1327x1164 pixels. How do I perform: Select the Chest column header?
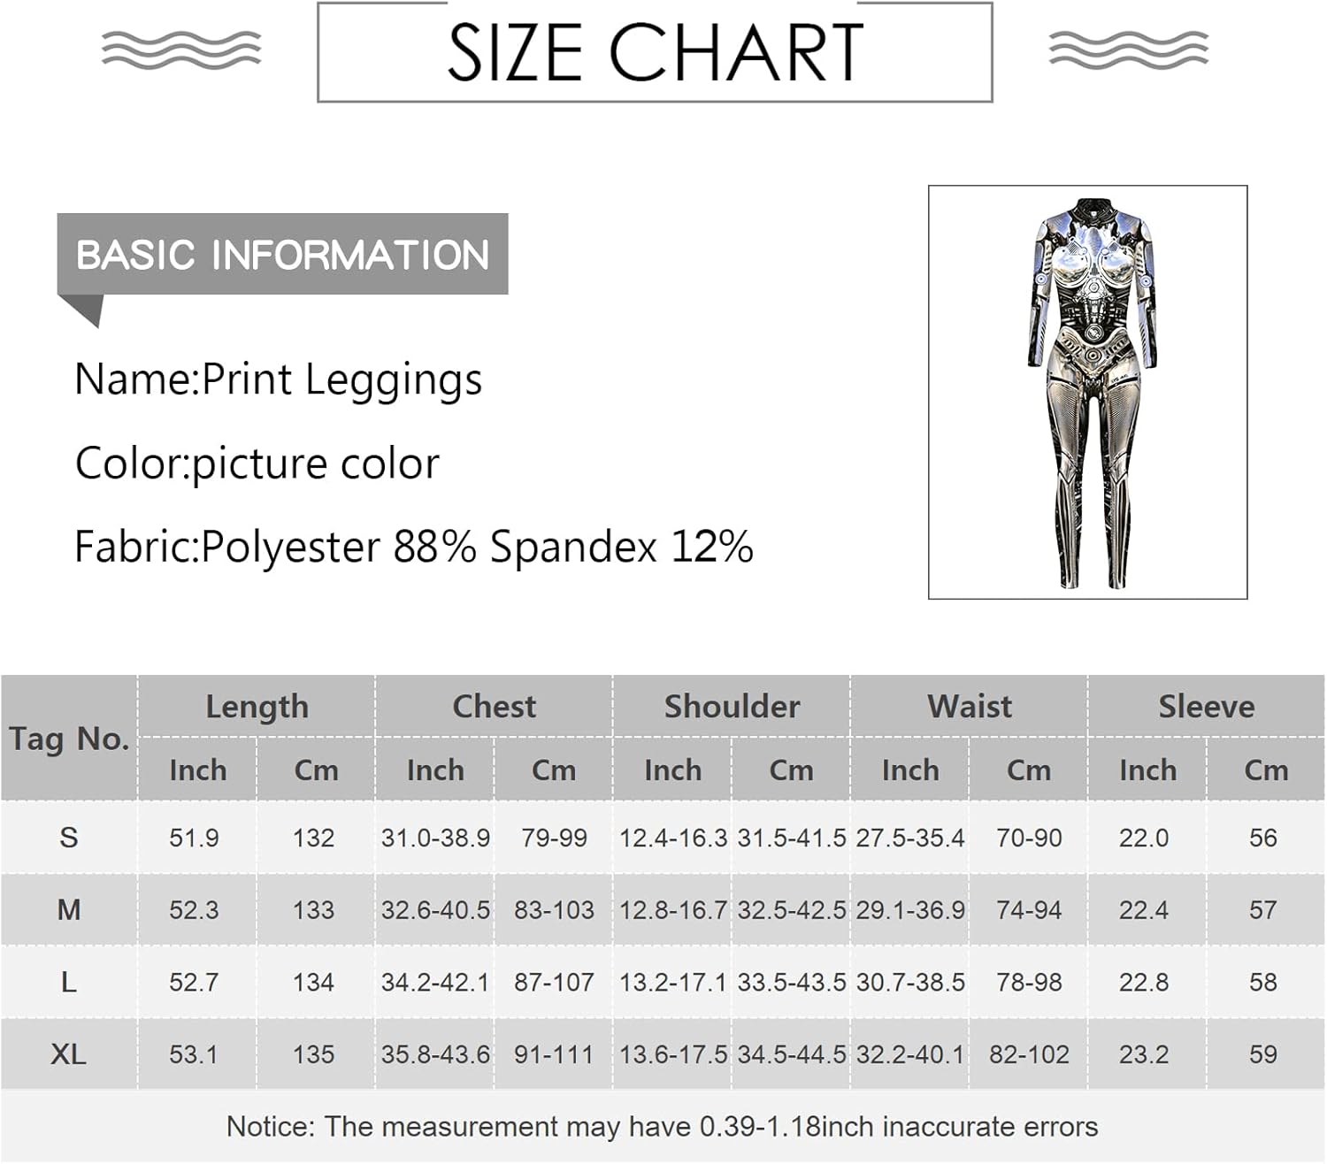pos(494,707)
